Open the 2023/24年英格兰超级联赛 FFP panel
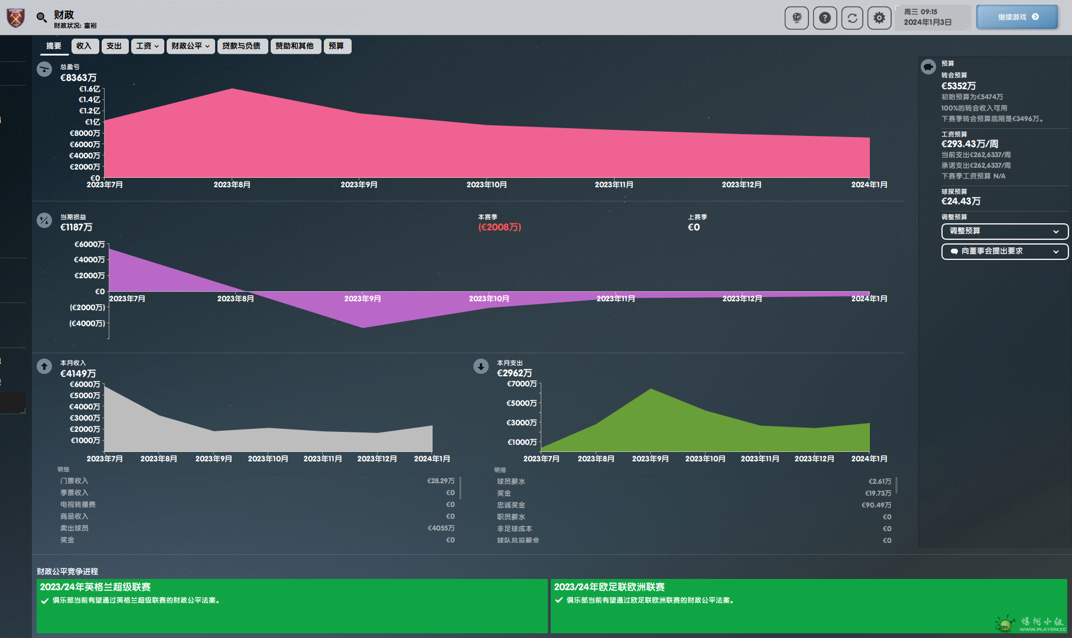 (x=292, y=606)
